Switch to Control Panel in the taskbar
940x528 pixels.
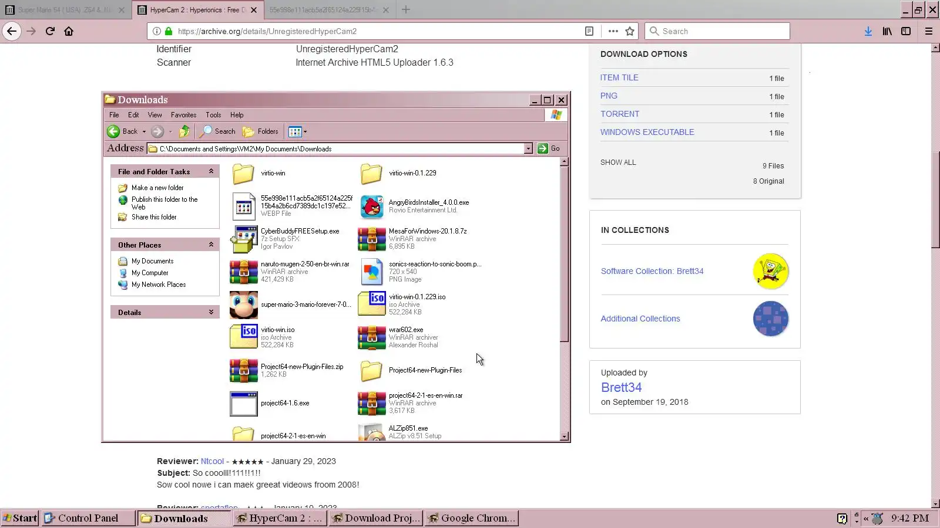(x=88, y=518)
